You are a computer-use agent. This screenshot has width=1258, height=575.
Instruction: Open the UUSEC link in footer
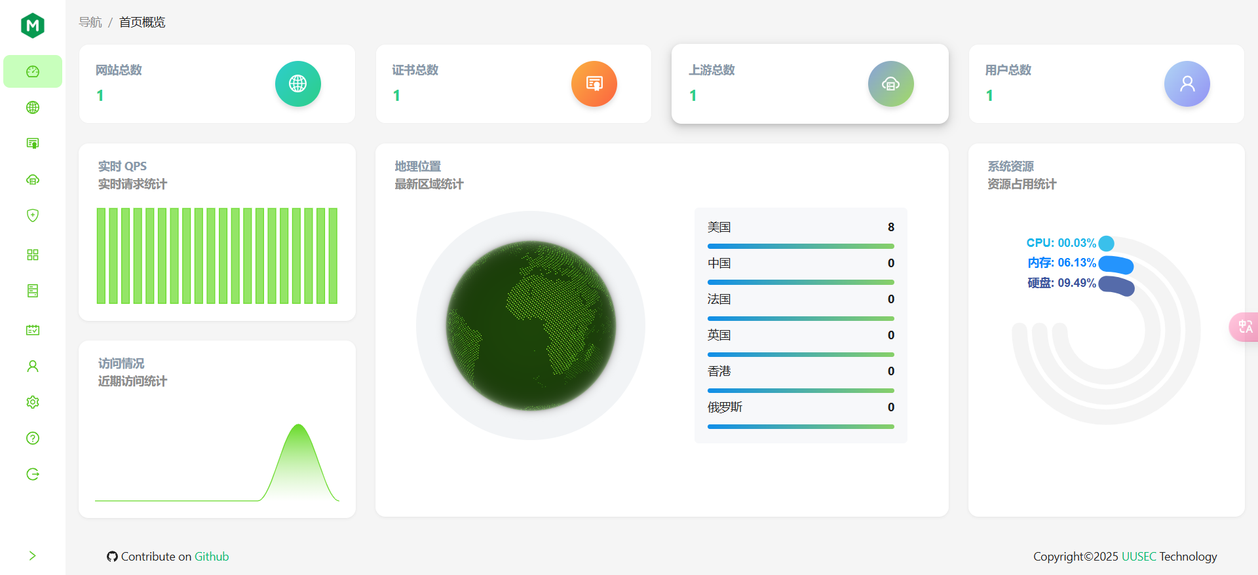(x=1139, y=557)
